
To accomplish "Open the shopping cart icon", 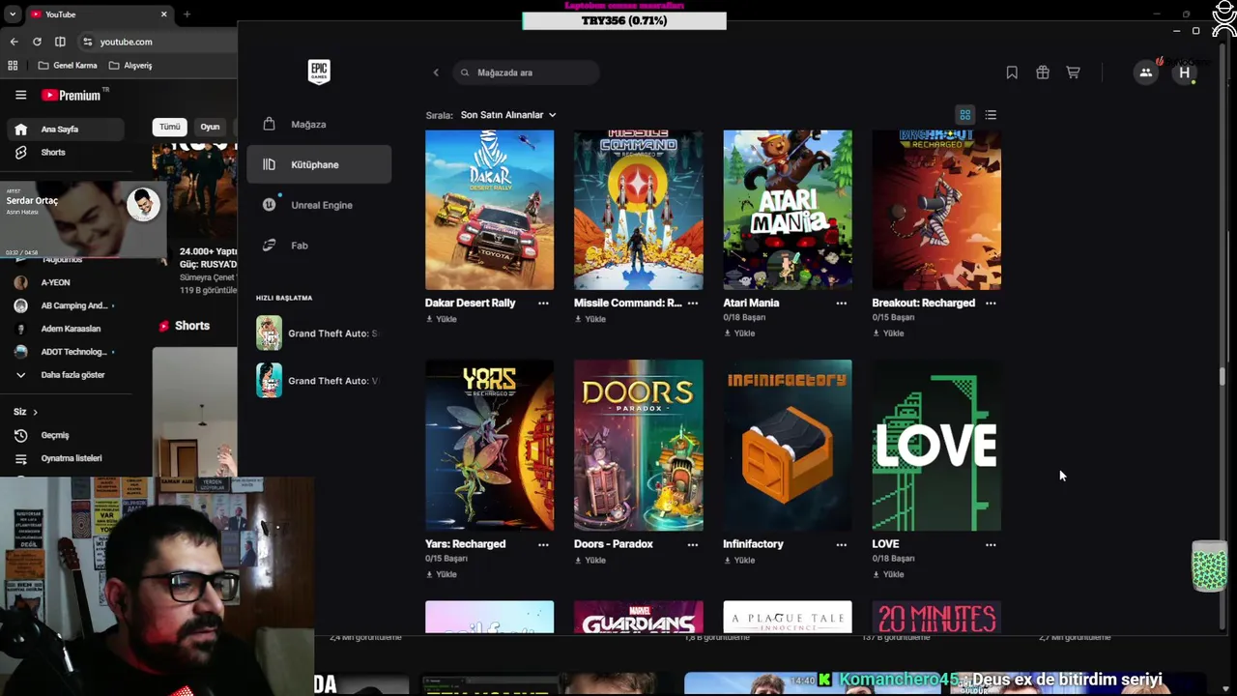I will 1073,72.
